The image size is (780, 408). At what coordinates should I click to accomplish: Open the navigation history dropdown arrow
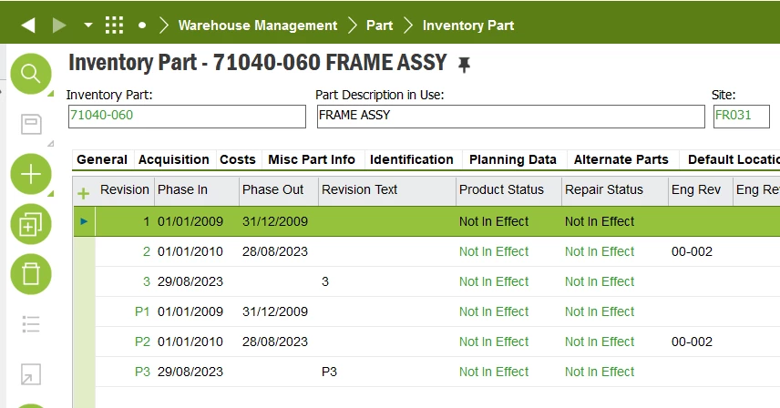click(x=87, y=25)
